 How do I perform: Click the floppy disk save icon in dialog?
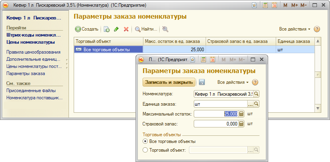[202, 82]
